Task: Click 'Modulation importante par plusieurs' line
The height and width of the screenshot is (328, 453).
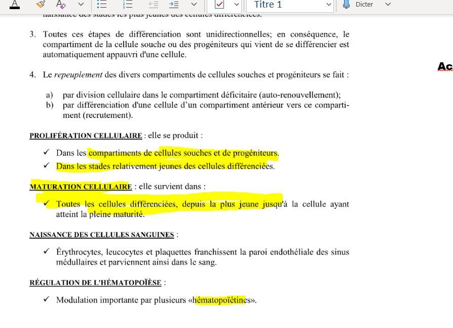Action: coord(156,300)
